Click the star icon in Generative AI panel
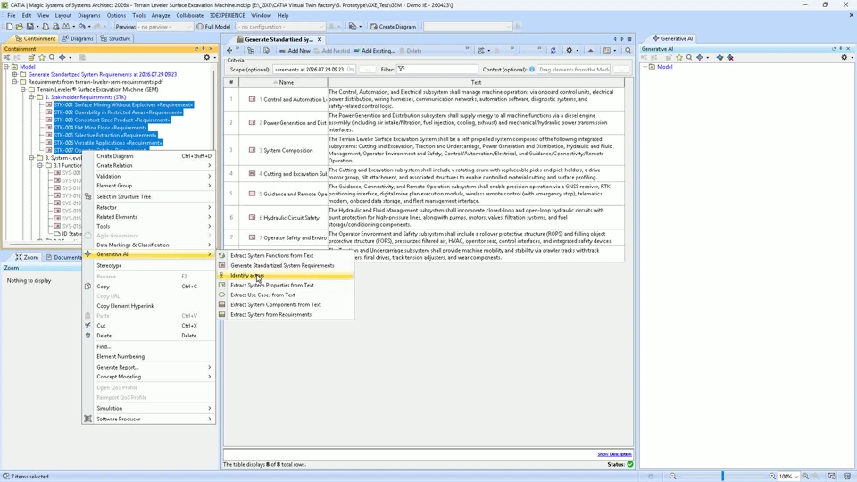This screenshot has width=857, height=482. [x=678, y=57]
